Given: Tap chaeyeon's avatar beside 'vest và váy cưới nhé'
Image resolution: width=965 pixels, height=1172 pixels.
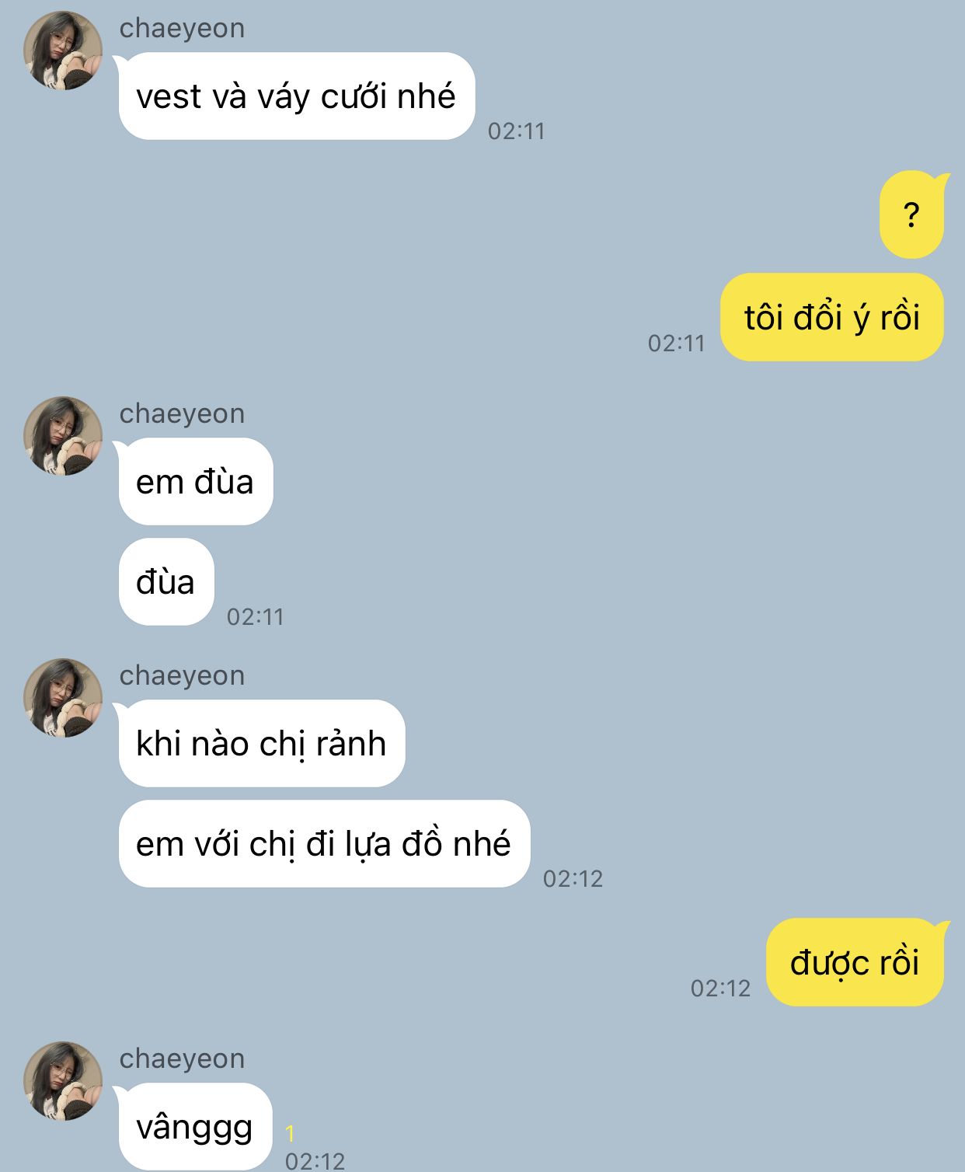Looking at the screenshot, I should point(63,51).
